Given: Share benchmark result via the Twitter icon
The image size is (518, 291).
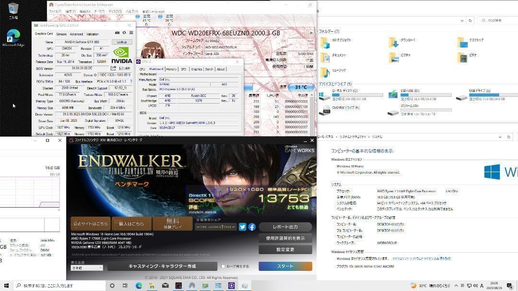Looking at the screenshot, I should tap(242, 227).
